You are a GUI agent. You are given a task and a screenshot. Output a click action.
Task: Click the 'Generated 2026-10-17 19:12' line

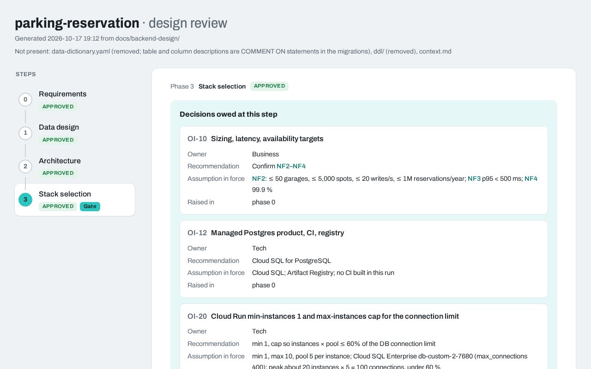coord(97,39)
